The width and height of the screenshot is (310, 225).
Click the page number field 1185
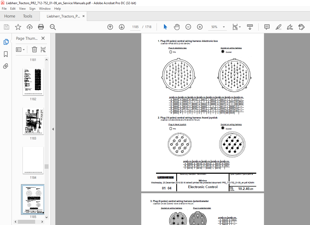pyautogui.click(x=135, y=27)
